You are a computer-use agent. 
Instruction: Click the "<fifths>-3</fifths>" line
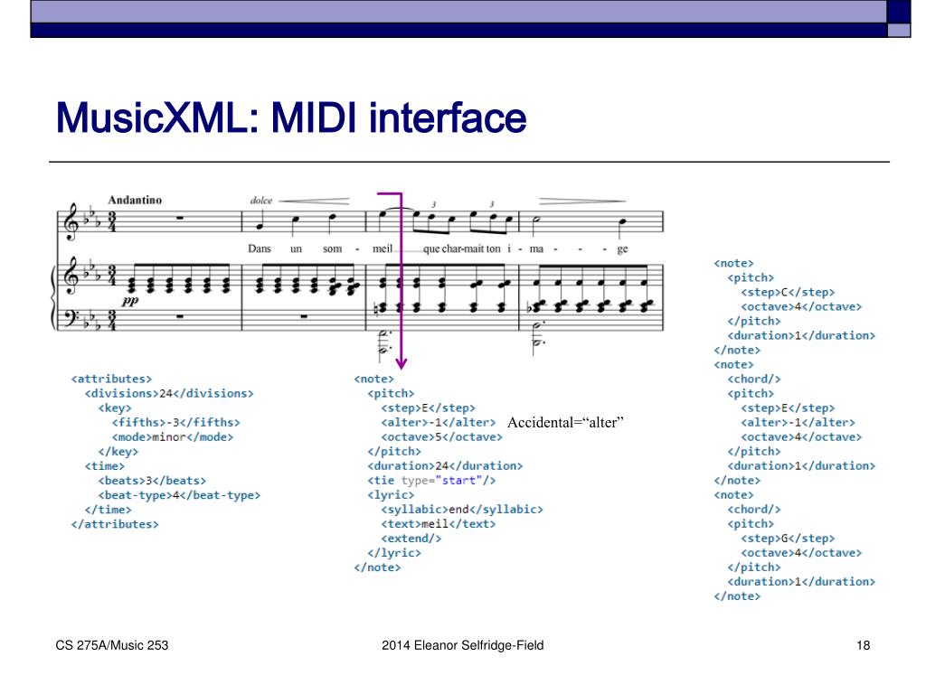tap(176, 423)
